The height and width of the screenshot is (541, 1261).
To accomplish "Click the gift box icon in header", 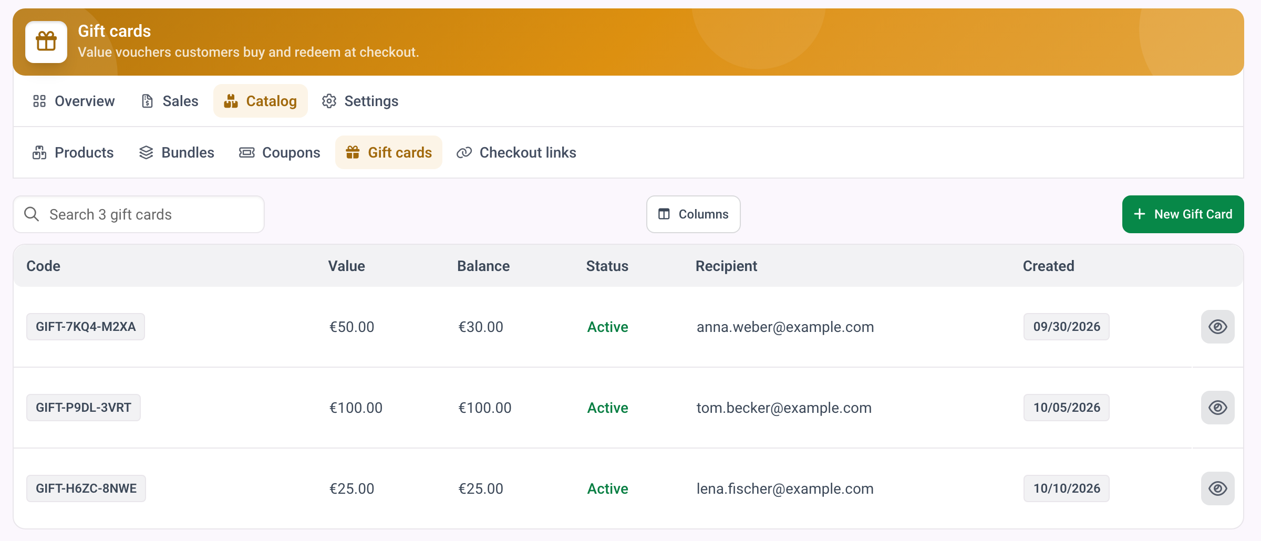I will (46, 41).
